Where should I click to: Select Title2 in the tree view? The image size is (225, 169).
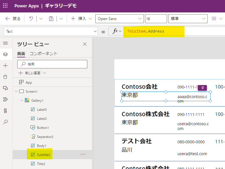(41, 164)
